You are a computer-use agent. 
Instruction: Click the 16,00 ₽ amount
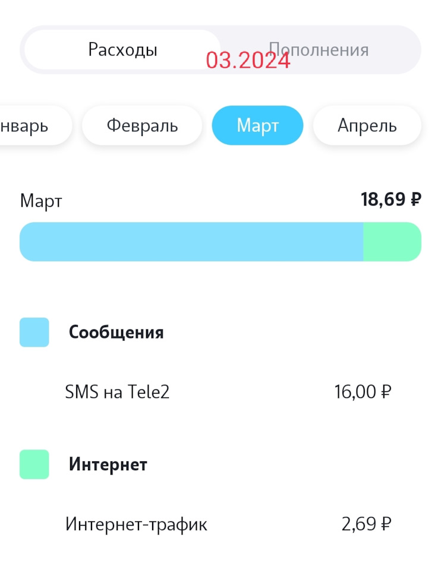(x=363, y=392)
